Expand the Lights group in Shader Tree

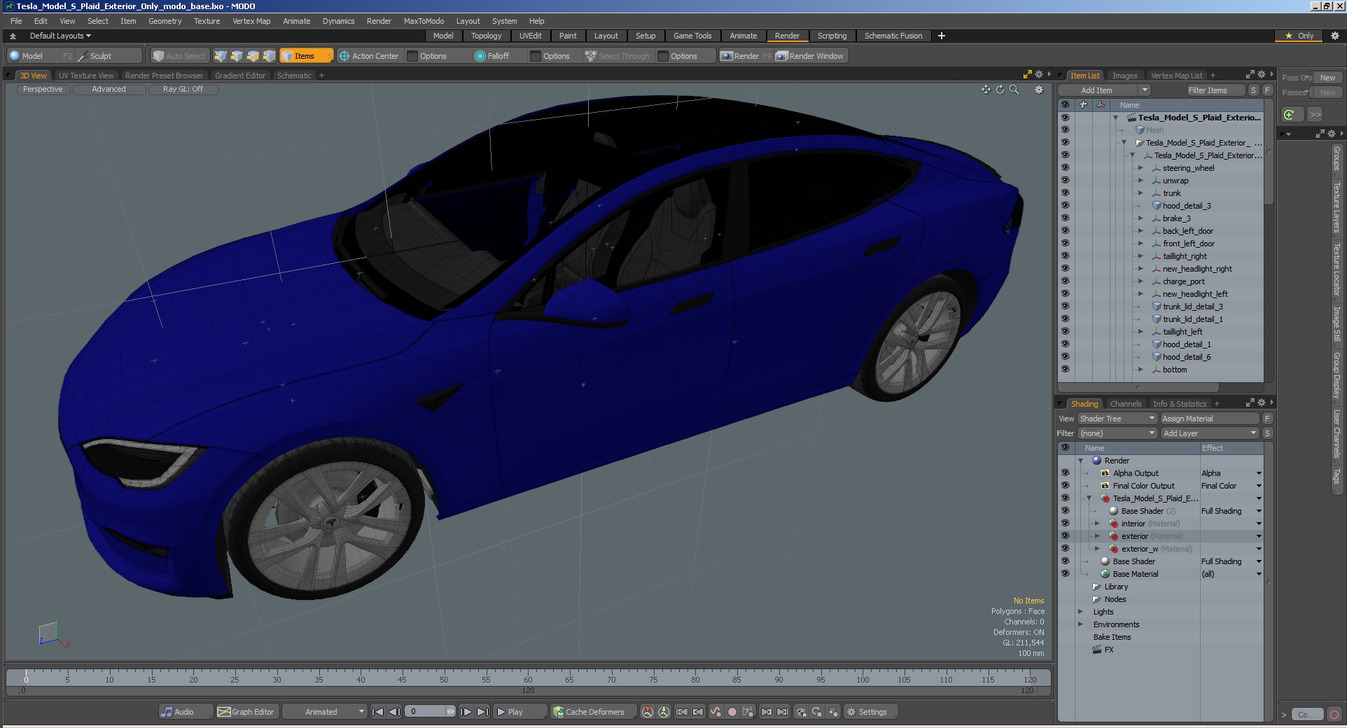click(x=1080, y=612)
